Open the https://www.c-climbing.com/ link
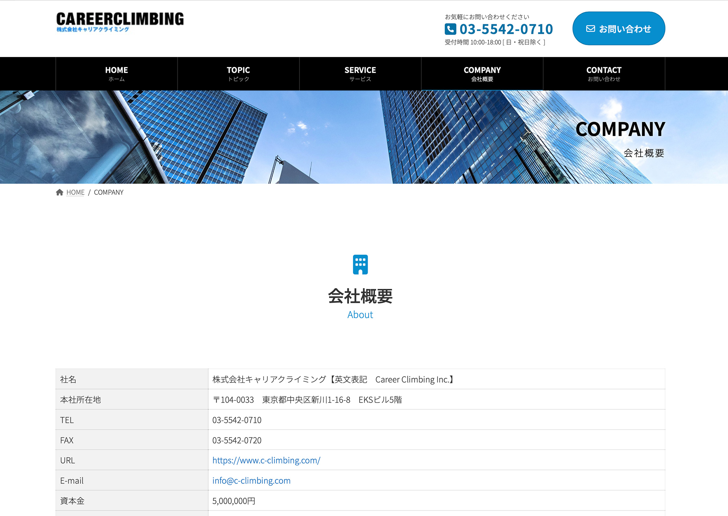Screen dimensions: 728x516 coord(266,460)
